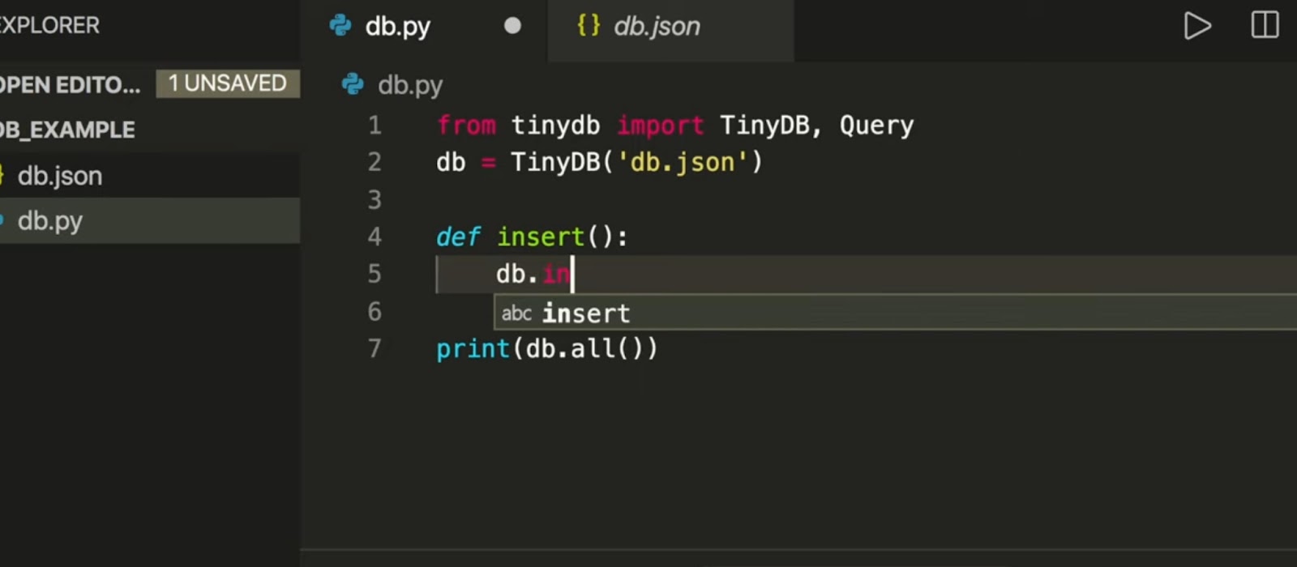
Task: Click the word Query on line 1
Action: point(876,126)
